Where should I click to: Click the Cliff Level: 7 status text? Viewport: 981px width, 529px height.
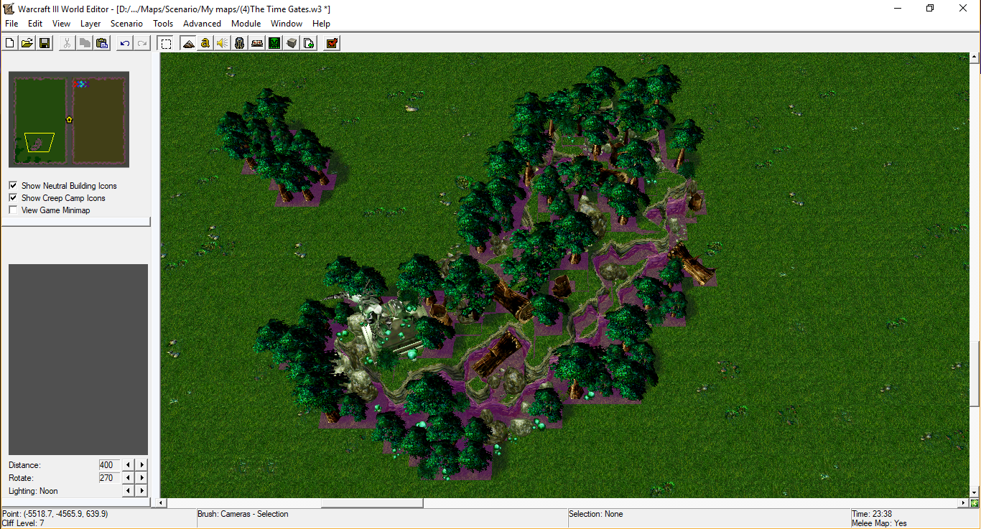(x=23, y=523)
